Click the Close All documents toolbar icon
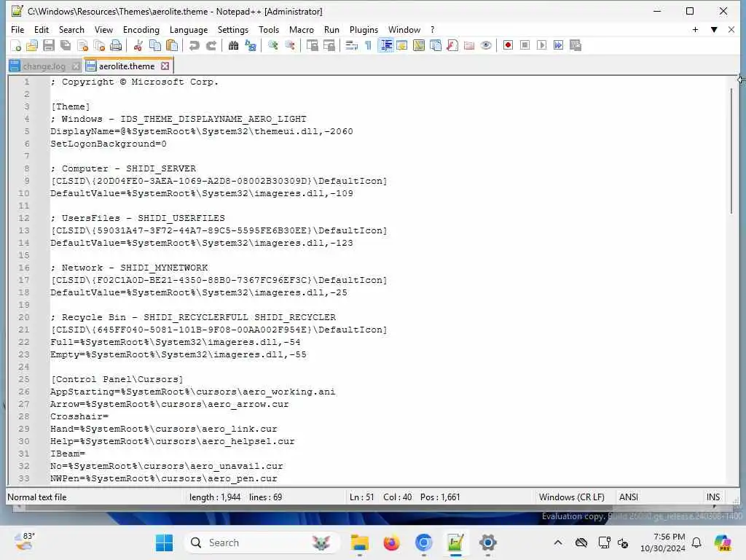 pos(99,46)
